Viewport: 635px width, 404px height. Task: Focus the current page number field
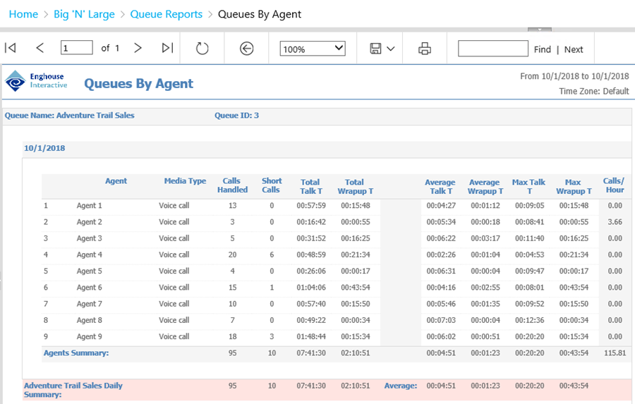coord(77,48)
